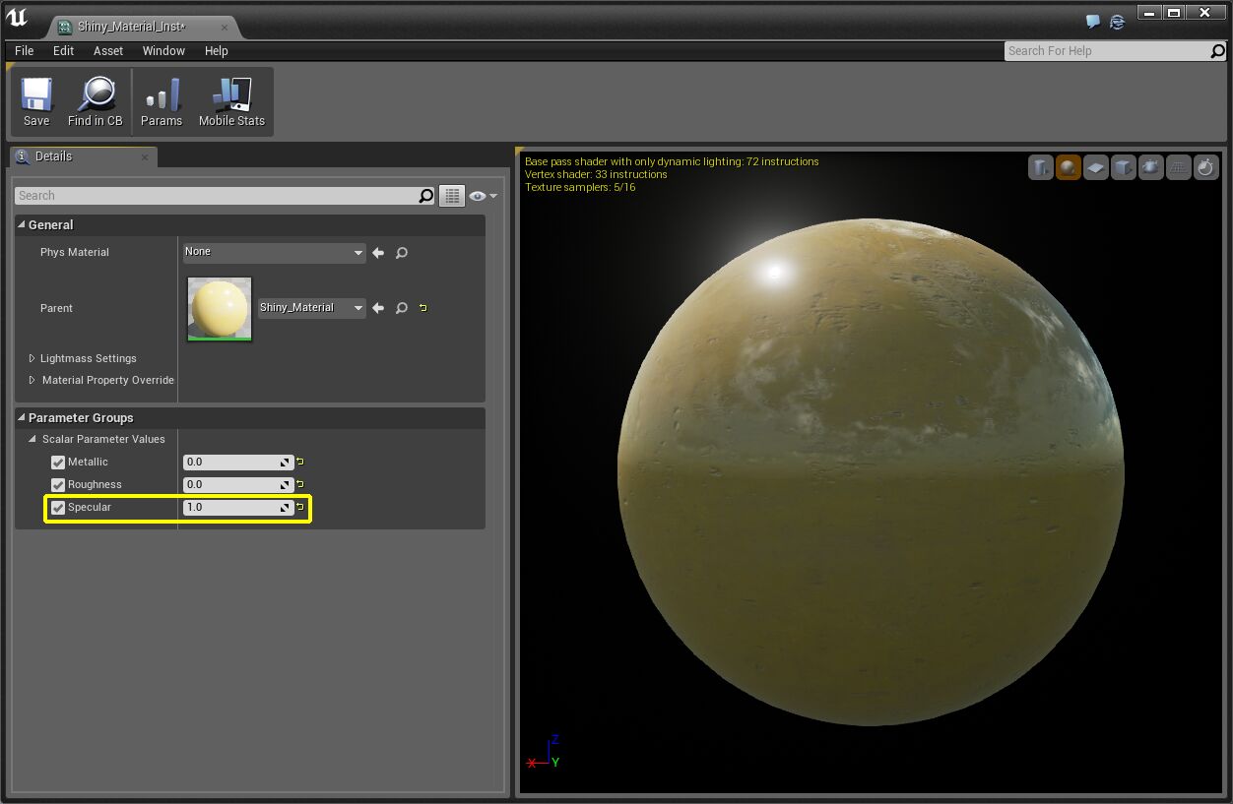
Task: Uncheck the Metallic parameter checkbox
Action: click(58, 463)
